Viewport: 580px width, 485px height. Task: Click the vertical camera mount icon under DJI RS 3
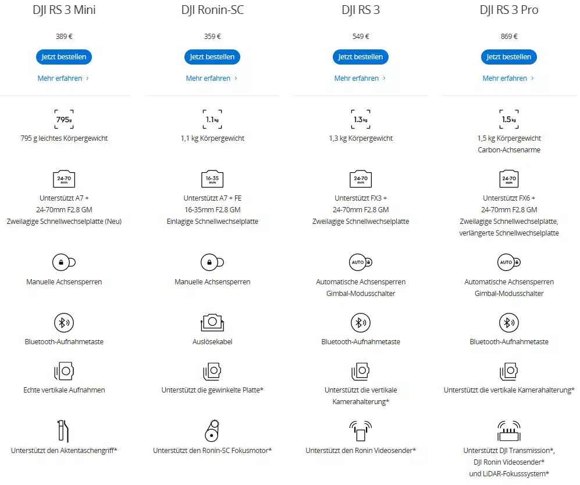(x=361, y=371)
